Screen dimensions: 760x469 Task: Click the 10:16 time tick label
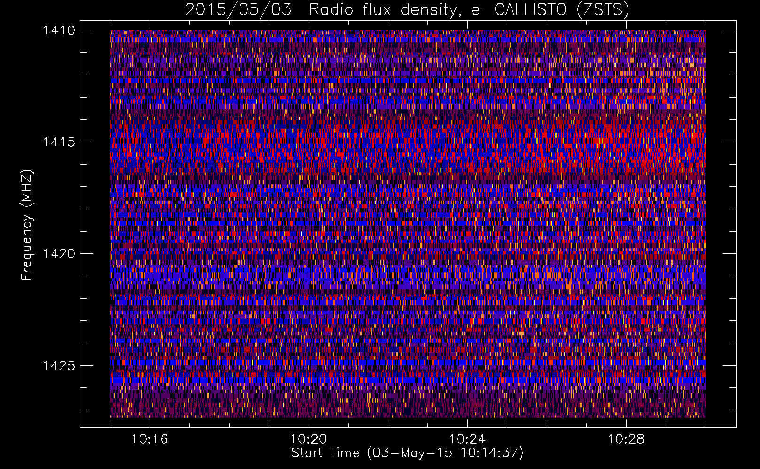coord(149,439)
